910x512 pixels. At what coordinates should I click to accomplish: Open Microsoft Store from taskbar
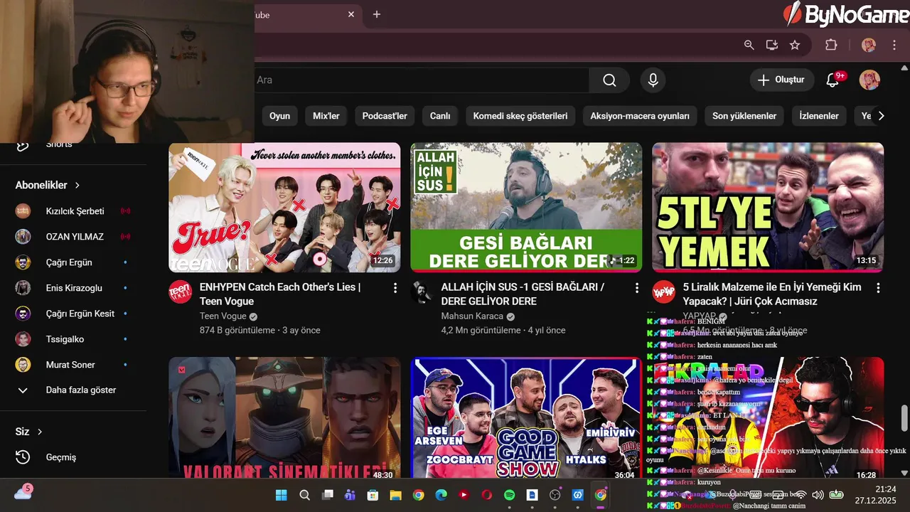click(x=373, y=495)
